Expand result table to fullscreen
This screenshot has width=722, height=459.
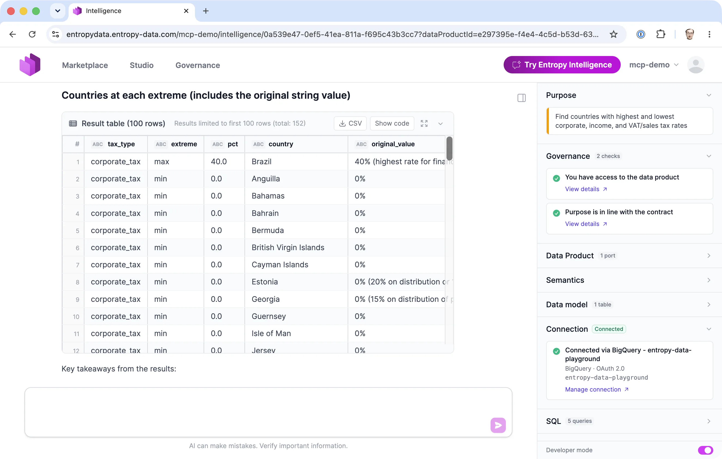point(424,123)
